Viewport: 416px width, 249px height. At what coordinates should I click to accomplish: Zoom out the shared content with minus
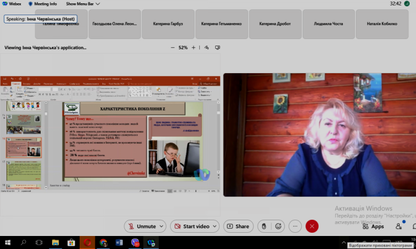[x=173, y=48]
